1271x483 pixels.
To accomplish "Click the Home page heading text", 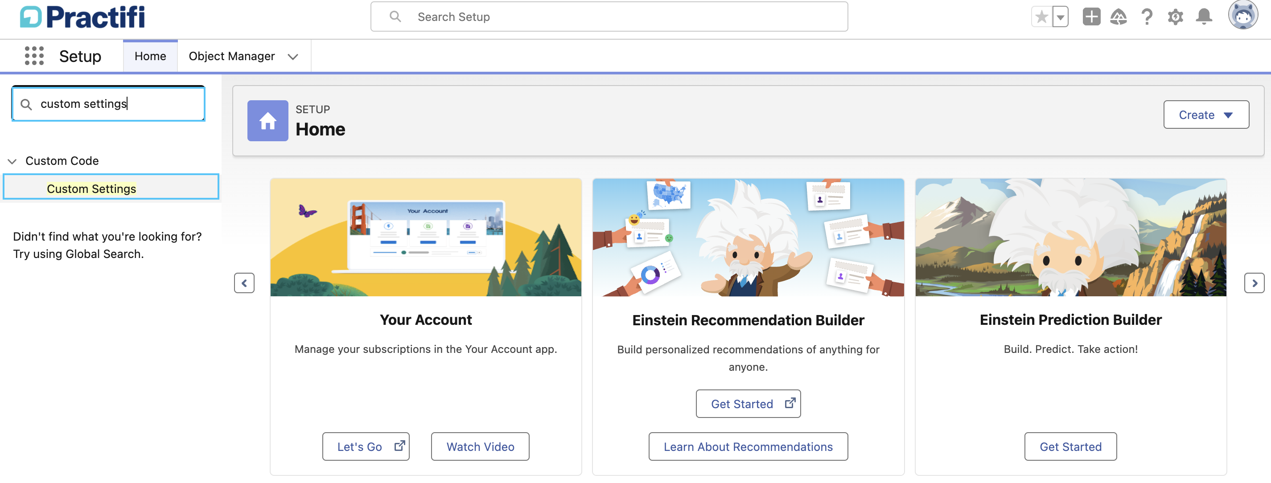I will coord(320,129).
